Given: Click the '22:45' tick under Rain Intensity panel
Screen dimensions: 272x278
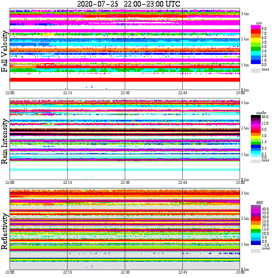Looking at the screenshot, I should click(183, 183).
